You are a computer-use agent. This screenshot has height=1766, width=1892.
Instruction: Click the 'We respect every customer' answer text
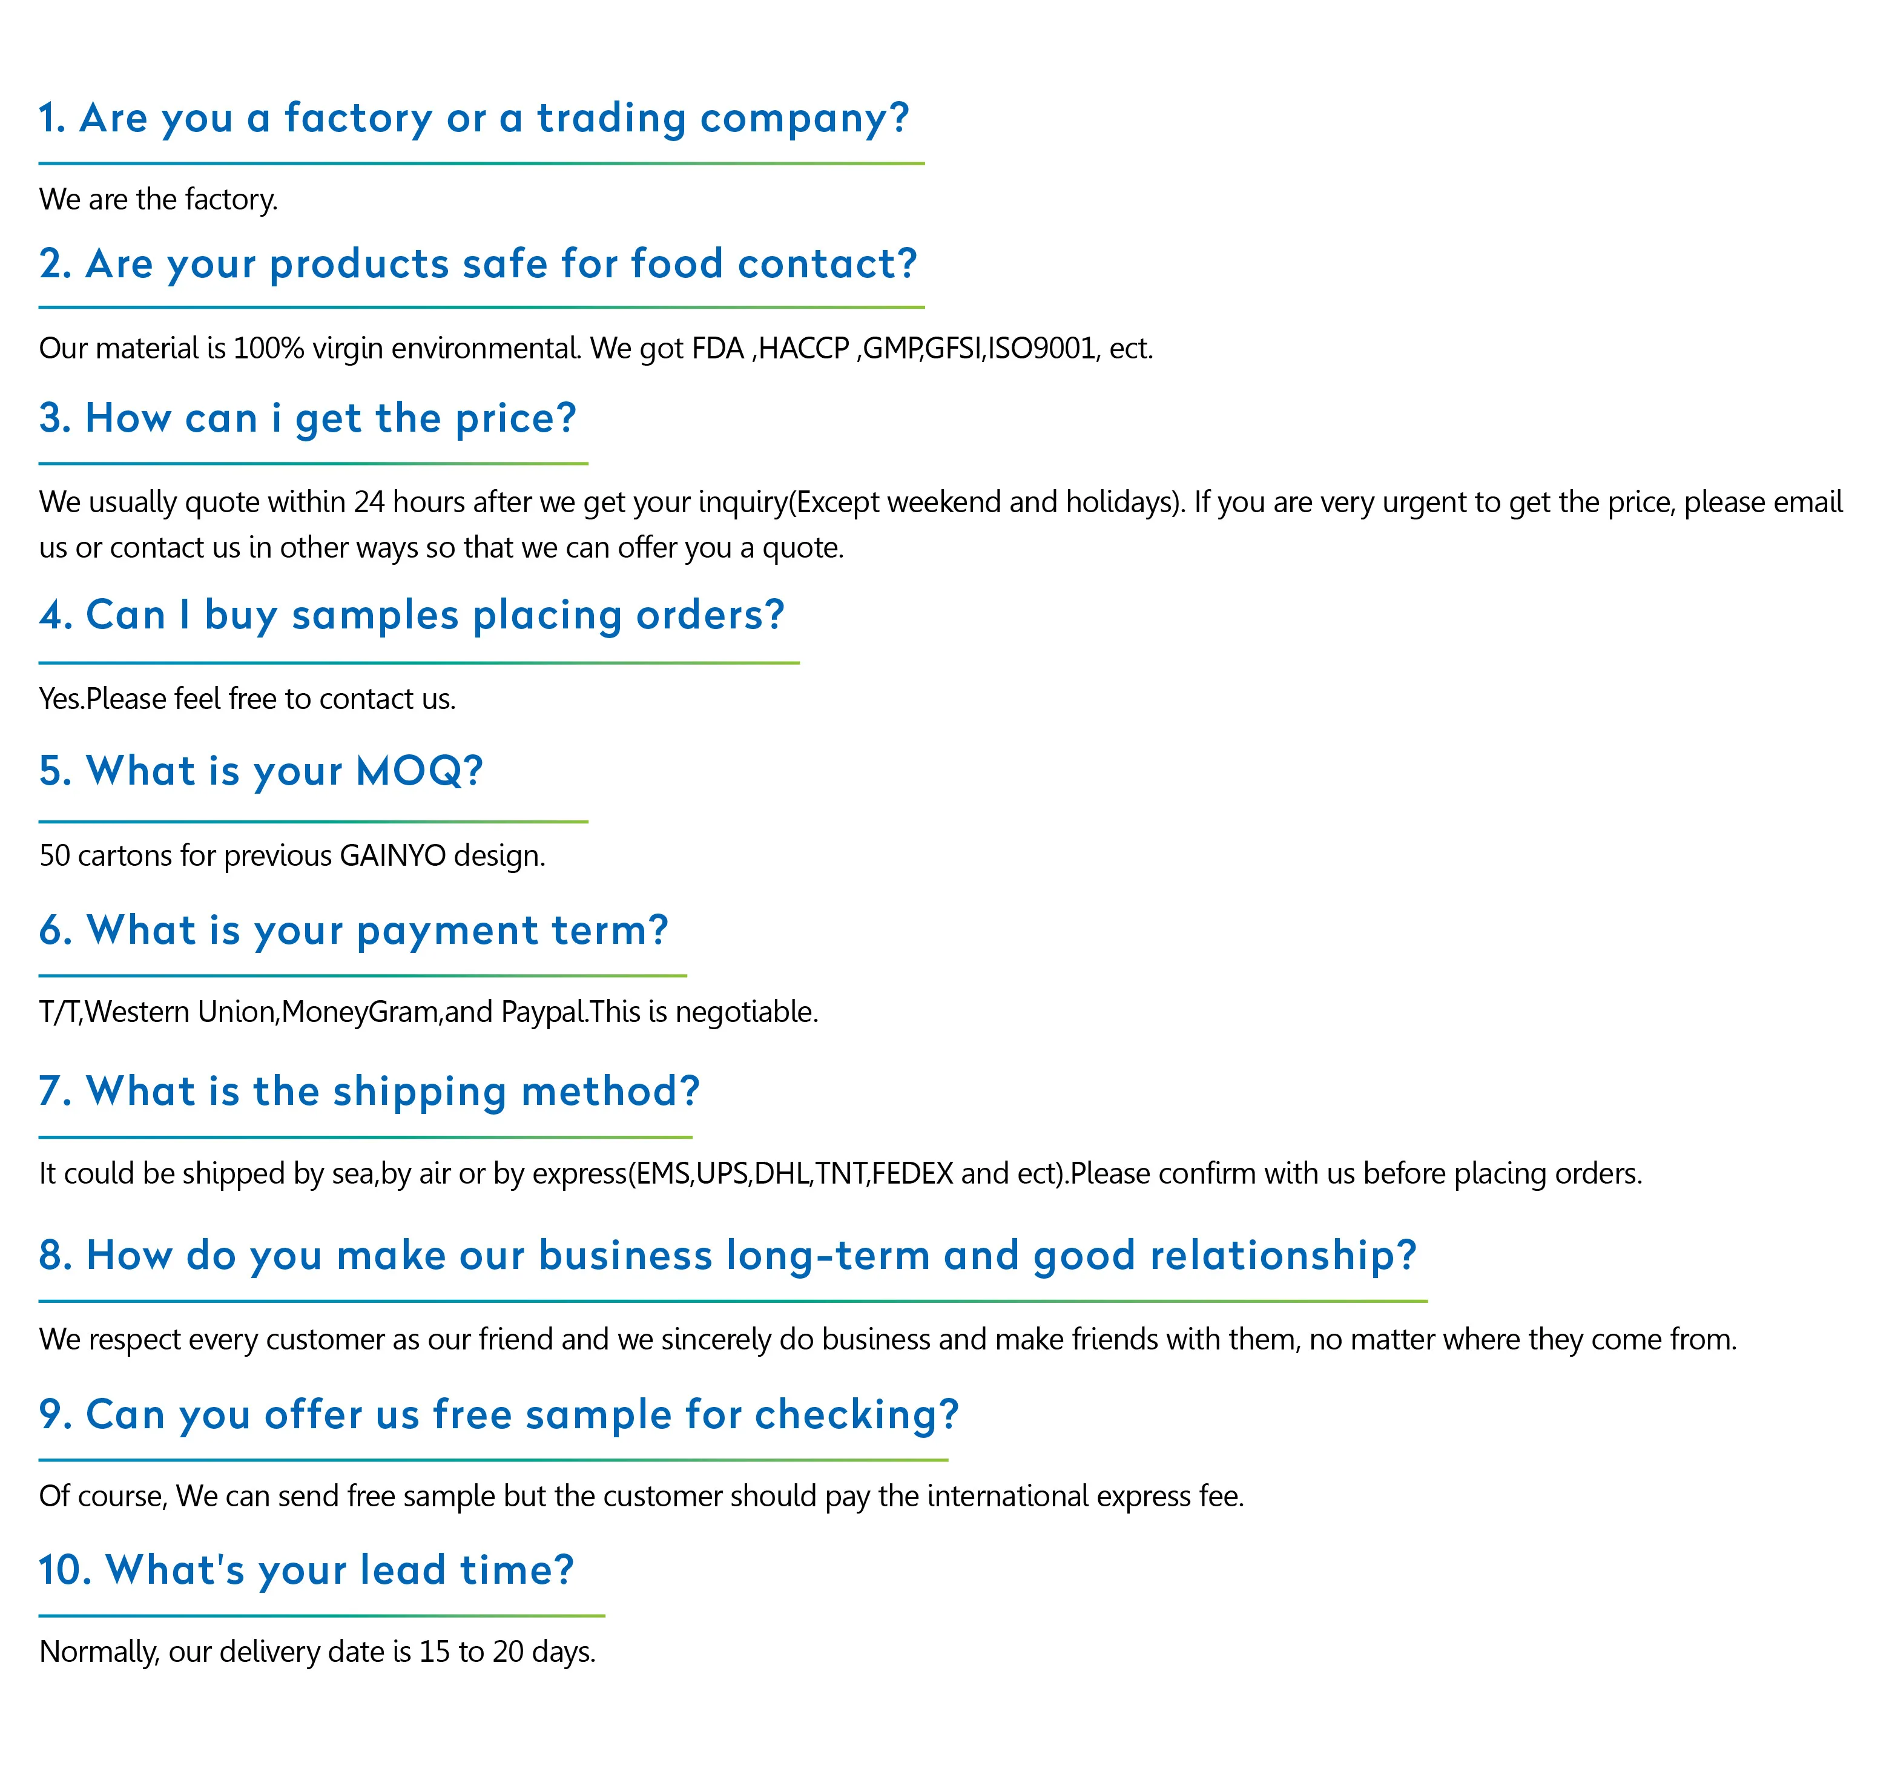point(887,1340)
